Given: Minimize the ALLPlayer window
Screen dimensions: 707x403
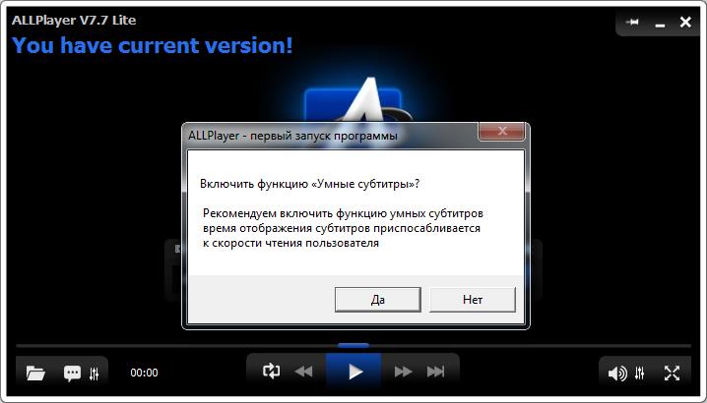Looking at the screenshot, I should (x=660, y=23).
